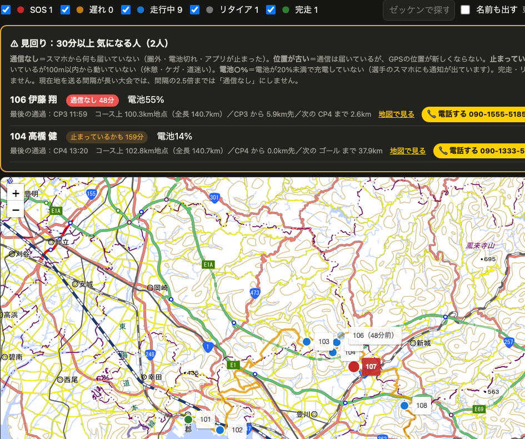
Task: Click the 電池14% battery text
Action: [x=174, y=136]
